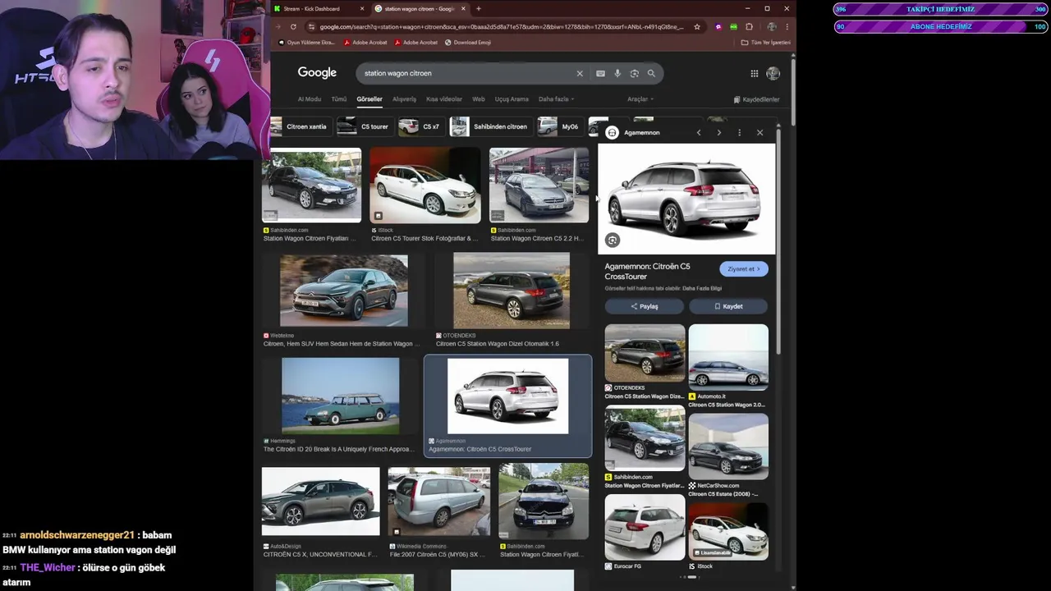Open the Daha Fazla Bilgi link
The height and width of the screenshot is (591, 1051).
(702, 289)
